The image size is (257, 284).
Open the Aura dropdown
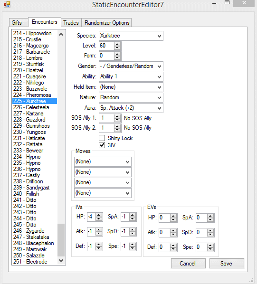pyautogui.click(x=131, y=108)
